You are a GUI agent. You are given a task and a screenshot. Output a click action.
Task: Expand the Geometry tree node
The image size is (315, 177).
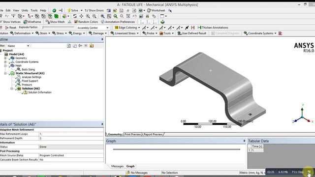point(5,58)
